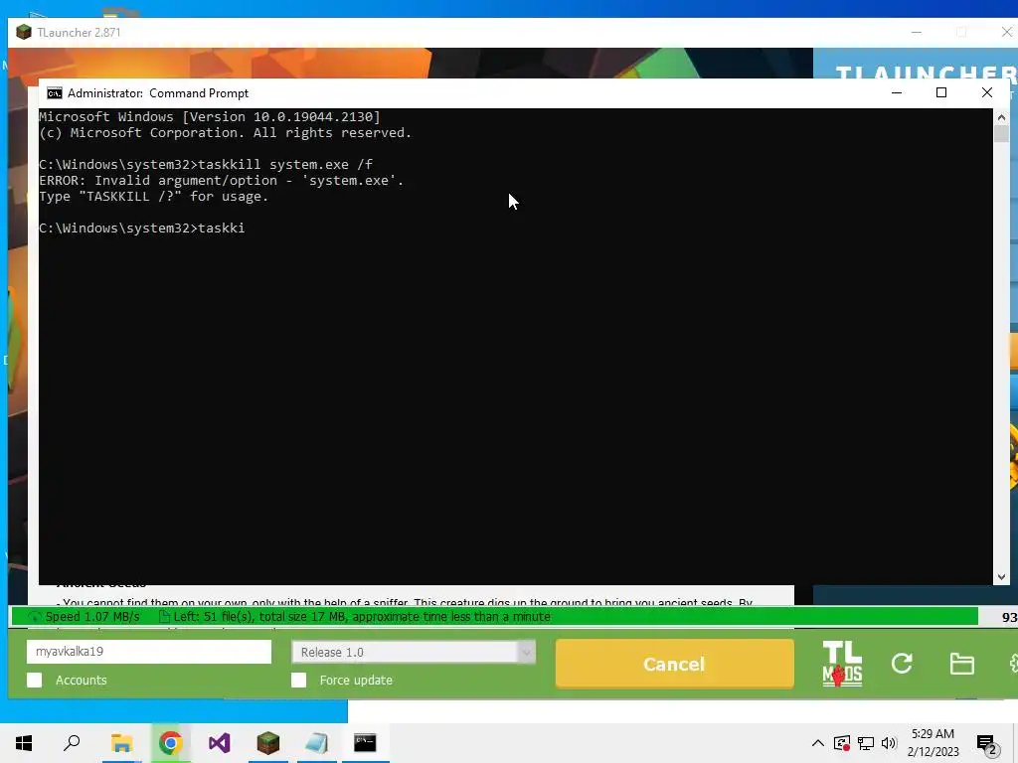
Task: Minimize the TLauncher window
Action: tap(917, 32)
